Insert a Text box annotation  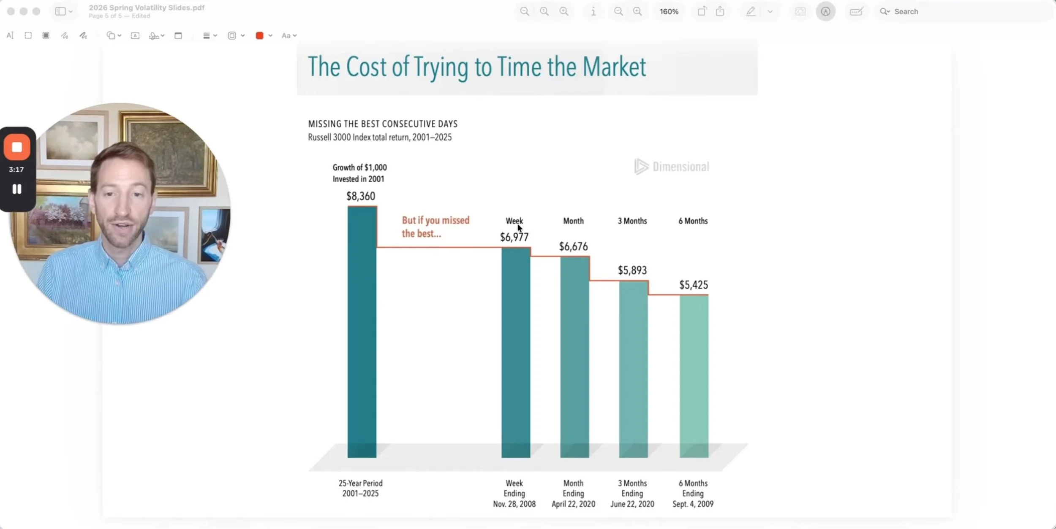pos(135,35)
